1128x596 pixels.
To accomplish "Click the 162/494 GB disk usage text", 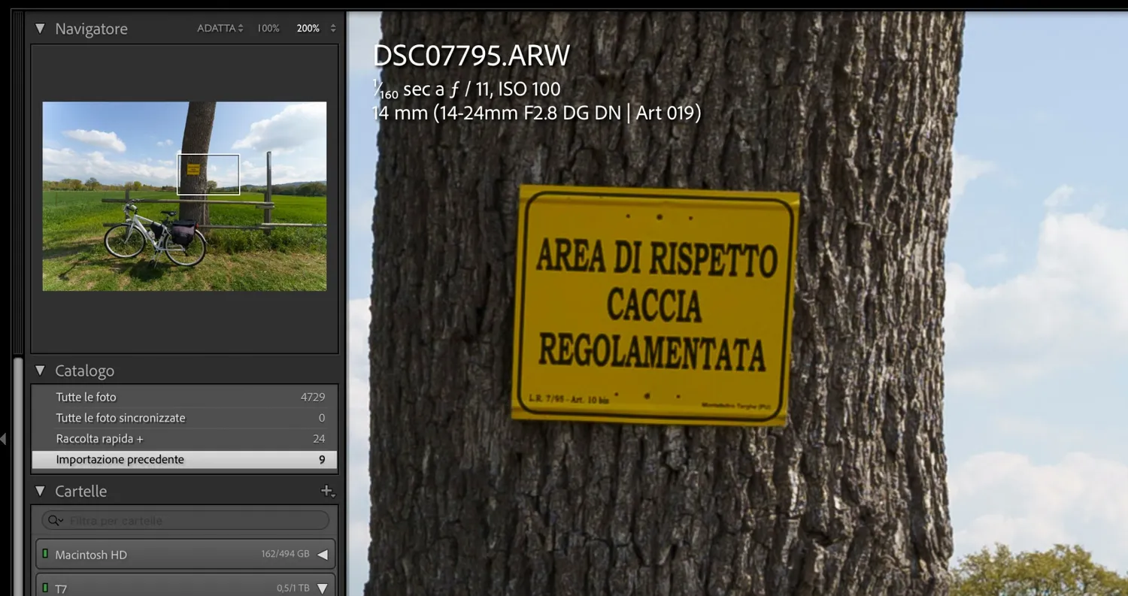I will coord(285,554).
